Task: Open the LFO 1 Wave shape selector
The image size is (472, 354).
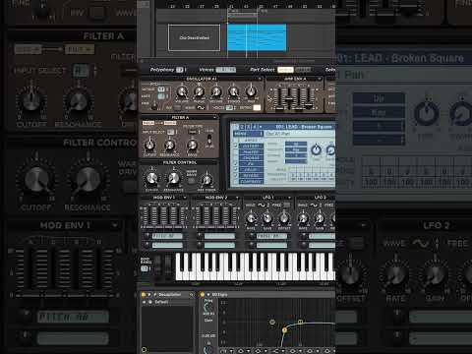Action: [262, 205]
